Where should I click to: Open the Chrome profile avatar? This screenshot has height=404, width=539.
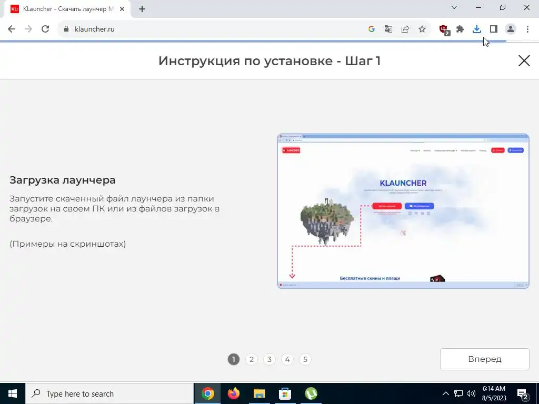[x=511, y=29]
